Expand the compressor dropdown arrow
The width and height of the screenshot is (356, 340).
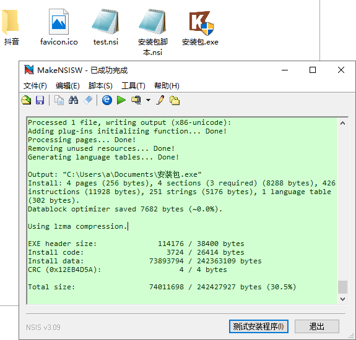pyautogui.click(x=148, y=100)
